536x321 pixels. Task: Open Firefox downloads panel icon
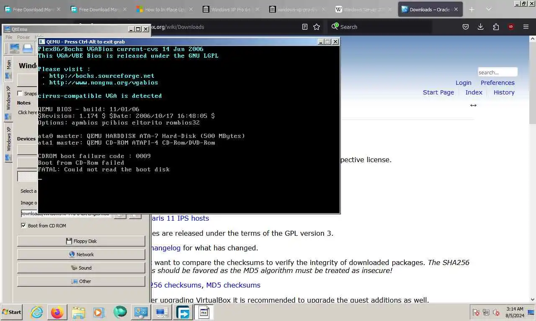[x=480, y=27]
